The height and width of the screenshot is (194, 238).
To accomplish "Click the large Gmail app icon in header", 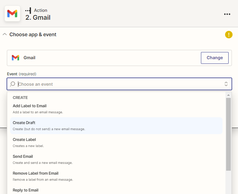I will [x=12, y=14].
